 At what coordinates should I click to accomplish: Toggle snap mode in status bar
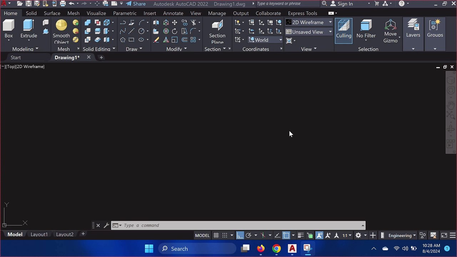coord(225,235)
